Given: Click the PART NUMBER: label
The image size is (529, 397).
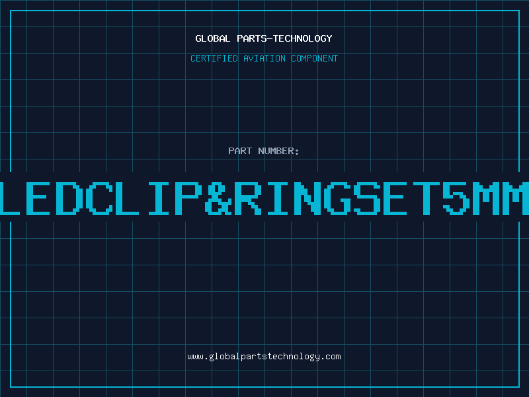Looking at the screenshot, I should 264,151.
